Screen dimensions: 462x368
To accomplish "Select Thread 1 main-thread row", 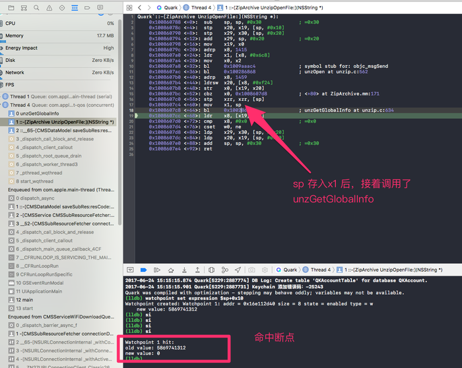I will pyautogui.click(x=59, y=96).
